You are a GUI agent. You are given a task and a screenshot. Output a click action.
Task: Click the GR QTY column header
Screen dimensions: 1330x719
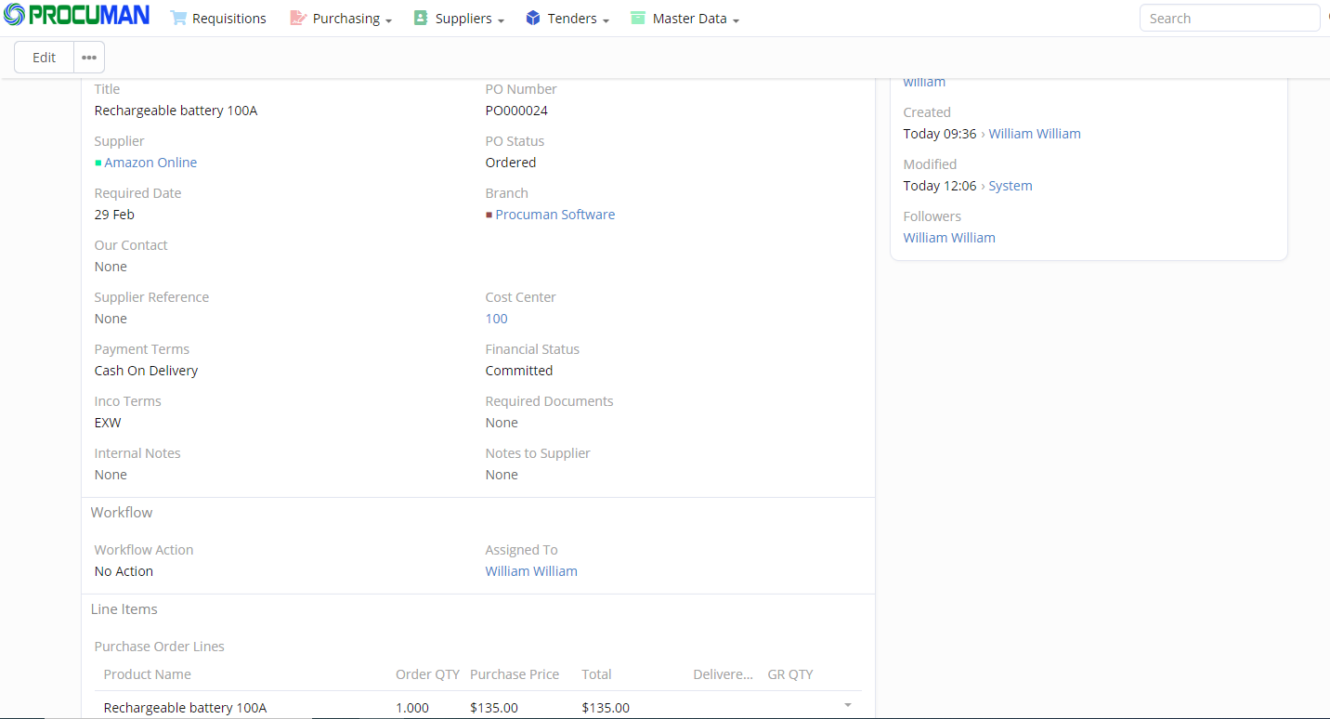[x=790, y=674]
